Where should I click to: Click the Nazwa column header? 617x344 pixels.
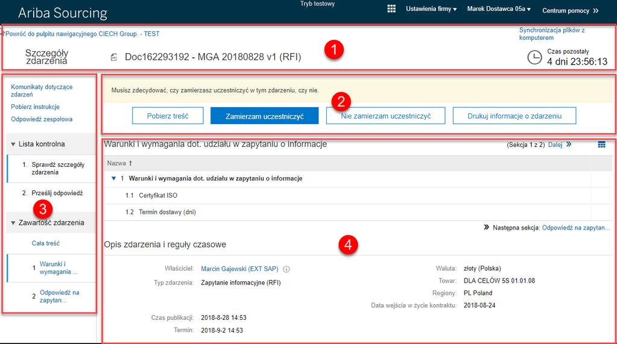coord(116,163)
